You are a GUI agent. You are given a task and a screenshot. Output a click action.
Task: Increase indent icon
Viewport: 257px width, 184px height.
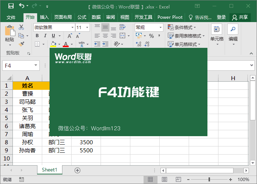click(x=105, y=44)
